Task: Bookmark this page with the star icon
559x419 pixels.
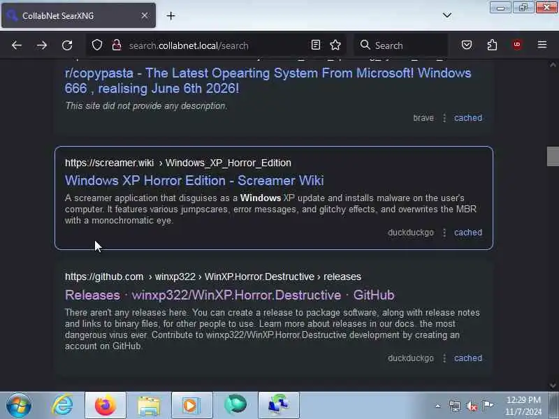Action: click(335, 45)
